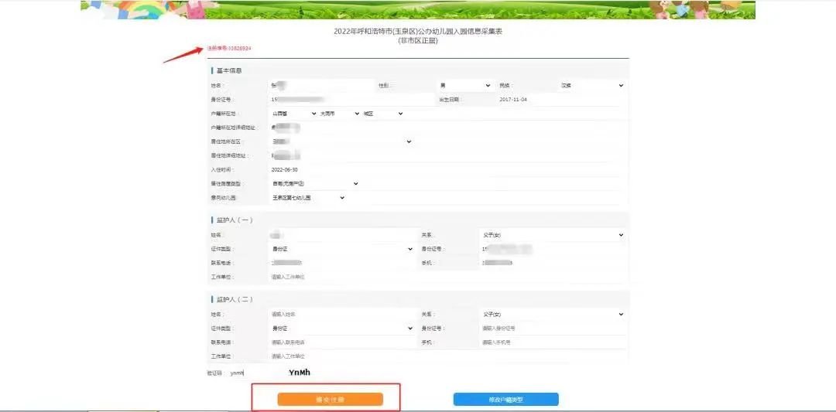This screenshot has width=836, height=412.
Task: Open the 居住地所在区 residence district dropdown
Action: (x=341, y=141)
